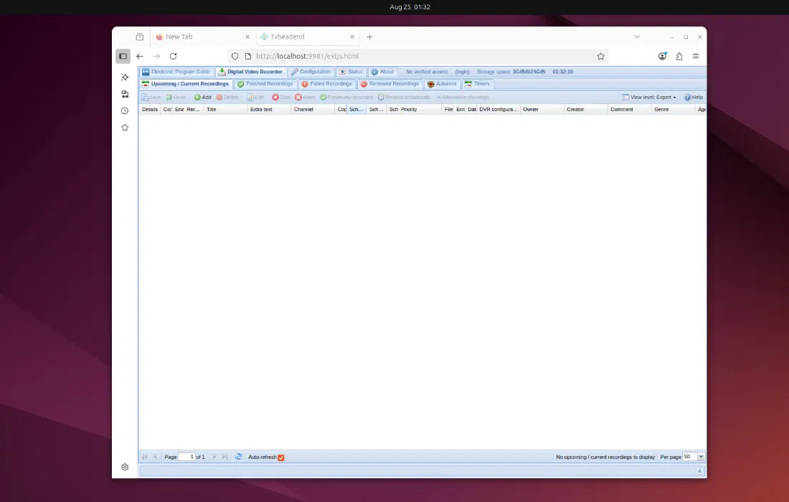Click the page number input field
Screen dimensions: 789x502
tap(186, 457)
